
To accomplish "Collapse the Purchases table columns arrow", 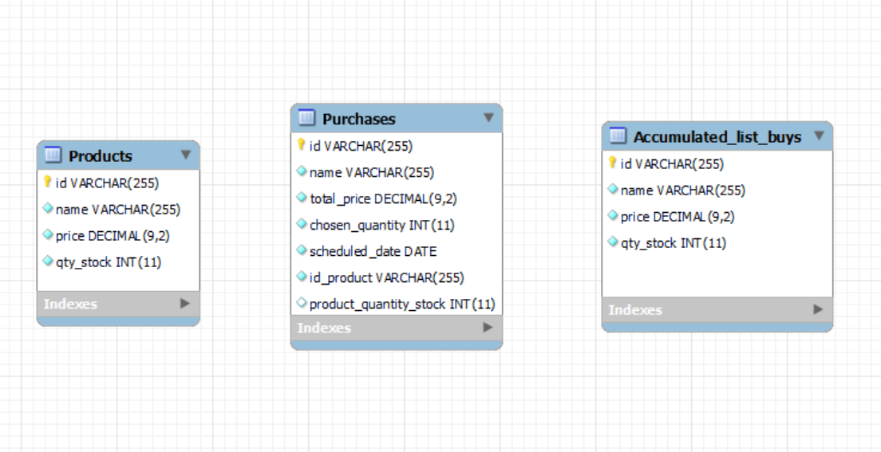I will 489,118.
